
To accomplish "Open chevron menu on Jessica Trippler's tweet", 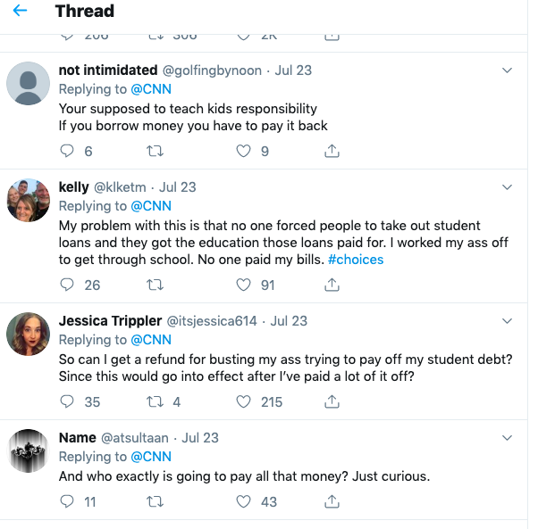I will [508, 321].
